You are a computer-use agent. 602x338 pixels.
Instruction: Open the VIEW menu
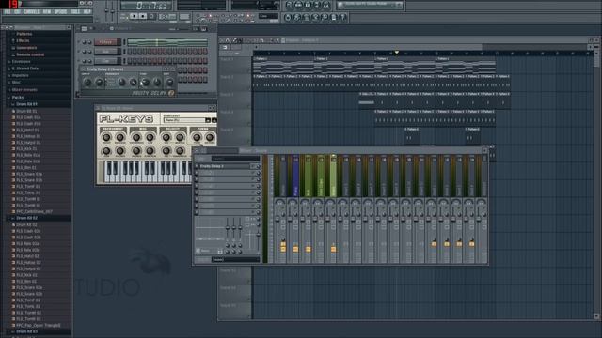[47, 12]
